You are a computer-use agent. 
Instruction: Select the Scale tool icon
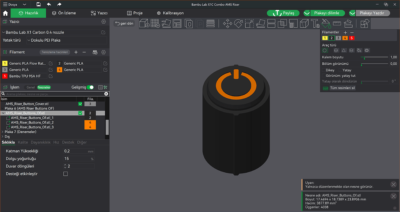click(249, 23)
